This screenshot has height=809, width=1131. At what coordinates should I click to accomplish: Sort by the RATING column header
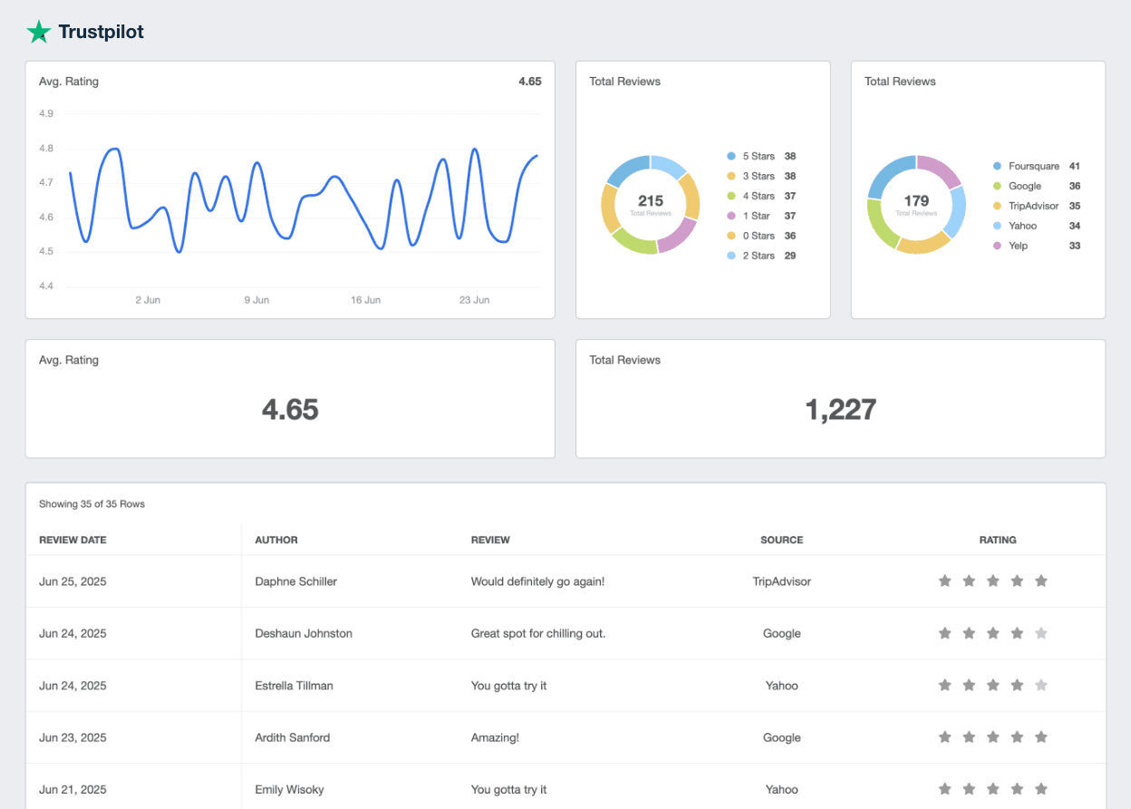(998, 540)
